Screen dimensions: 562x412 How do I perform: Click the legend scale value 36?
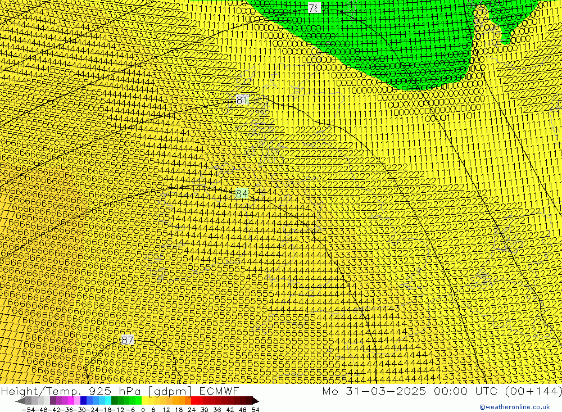coord(217,410)
